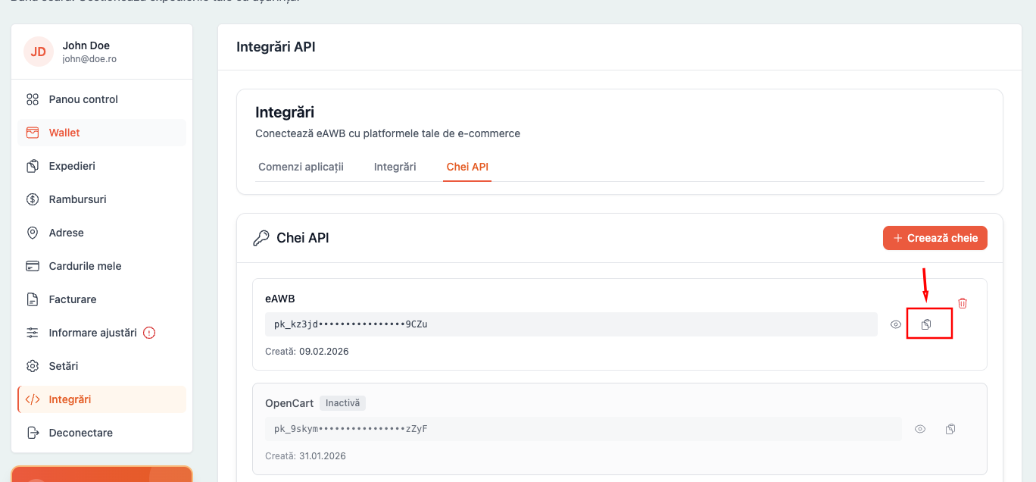The width and height of the screenshot is (1036, 482).
Task: Click the eAWB masked key field pk_kz3jd
Action: 571,324
